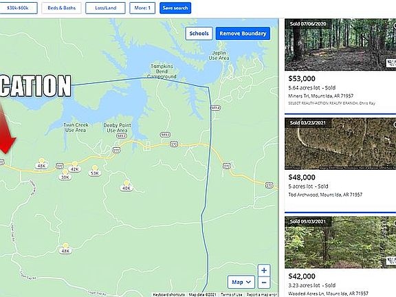Open the Lots/Land home type filter
The height and width of the screenshot is (297, 396).
pyautogui.click(x=106, y=8)
